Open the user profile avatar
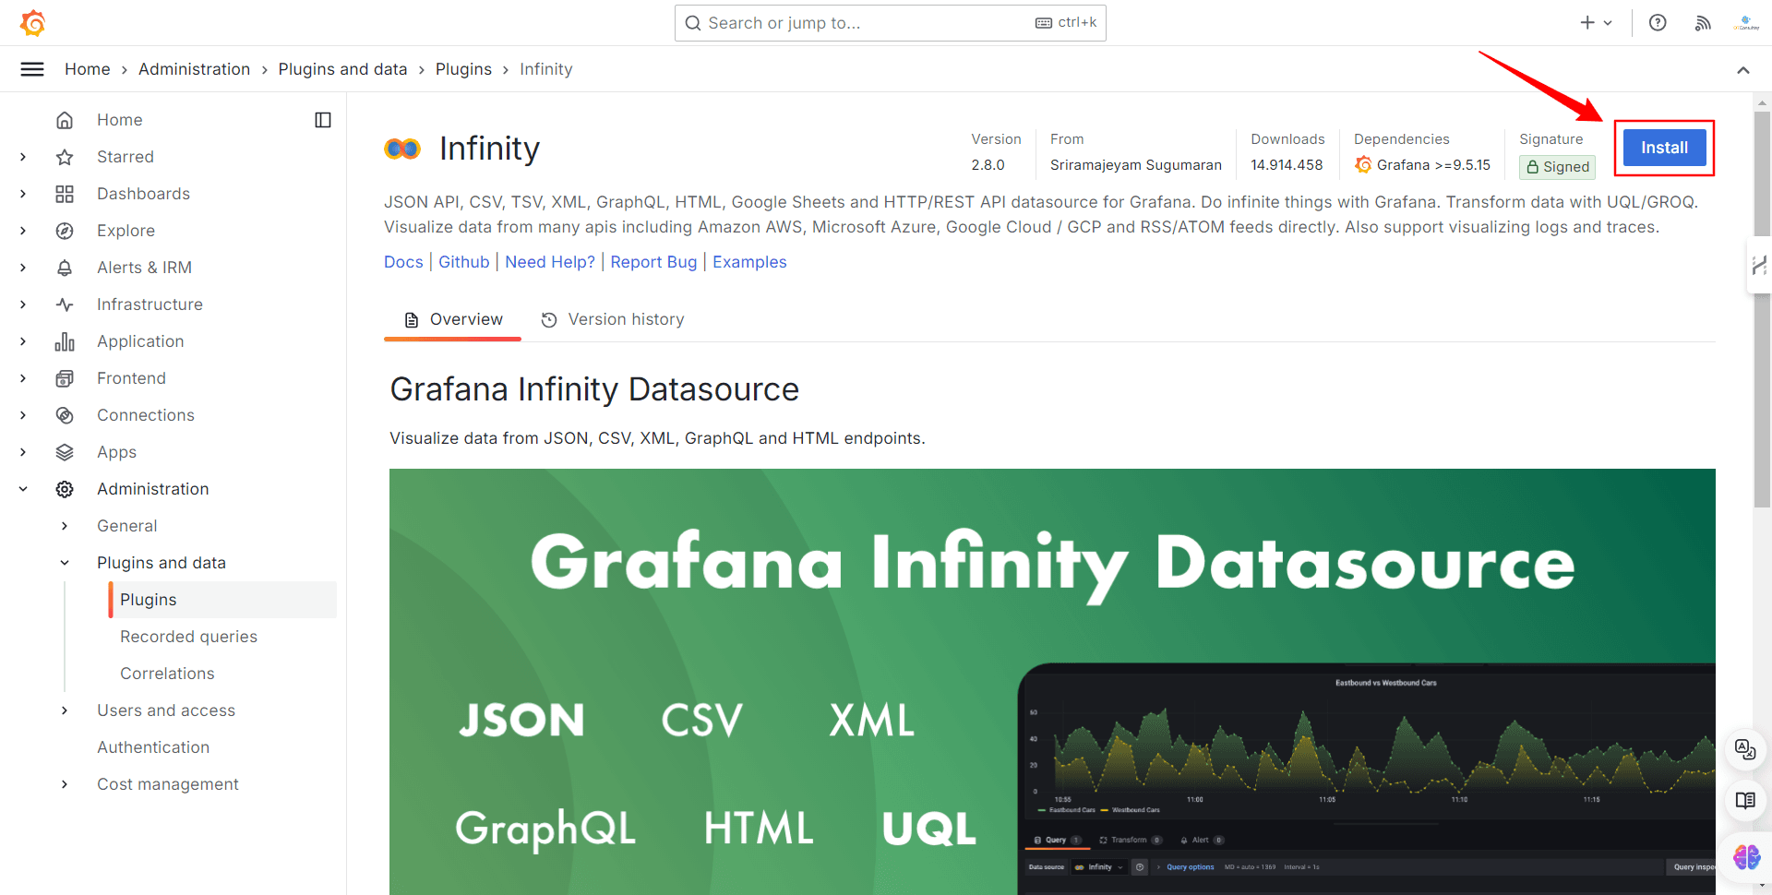This screenshot has height=895, width=1772. tap(1746, 23)
